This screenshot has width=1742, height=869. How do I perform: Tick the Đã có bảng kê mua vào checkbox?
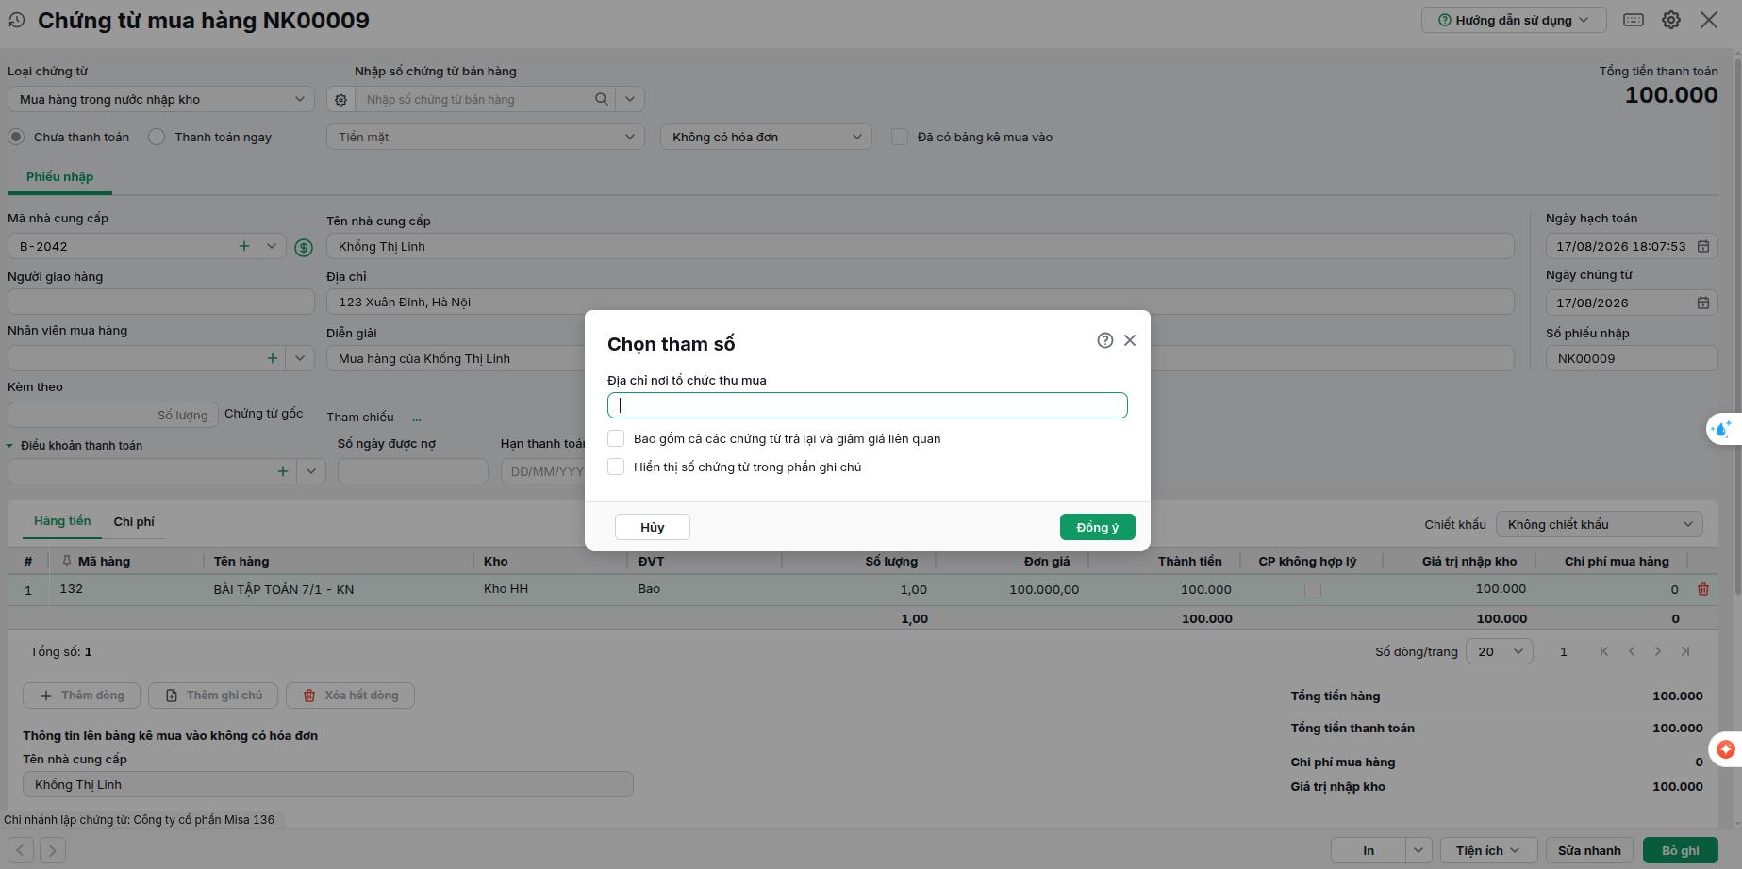tap(900, 137)
